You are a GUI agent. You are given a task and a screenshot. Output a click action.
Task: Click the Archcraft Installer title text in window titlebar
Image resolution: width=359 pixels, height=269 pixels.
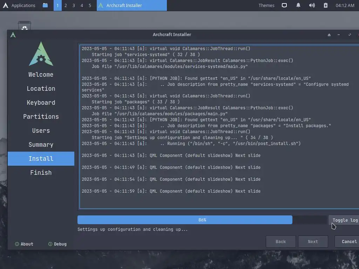tap(172, 35)
